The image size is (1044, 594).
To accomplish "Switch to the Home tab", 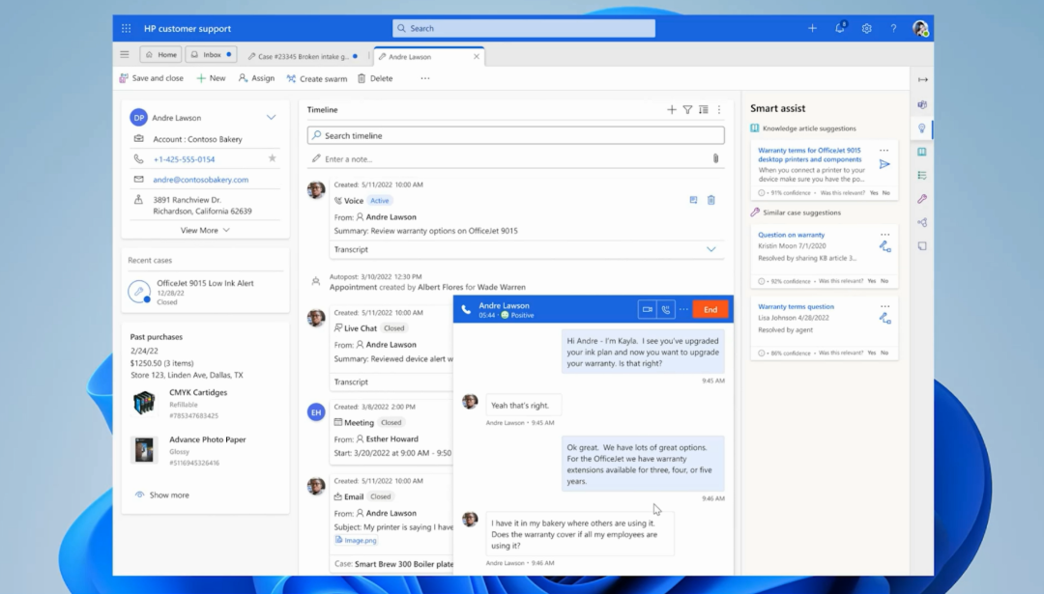I will point(161,54).
